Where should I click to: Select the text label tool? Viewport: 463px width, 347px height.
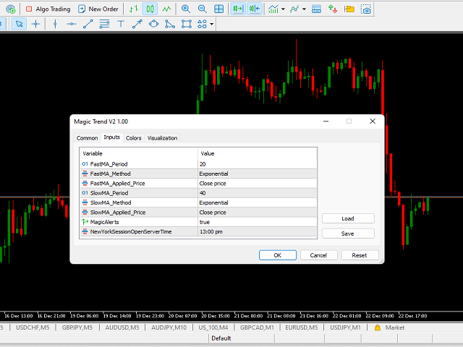point(121,24)
